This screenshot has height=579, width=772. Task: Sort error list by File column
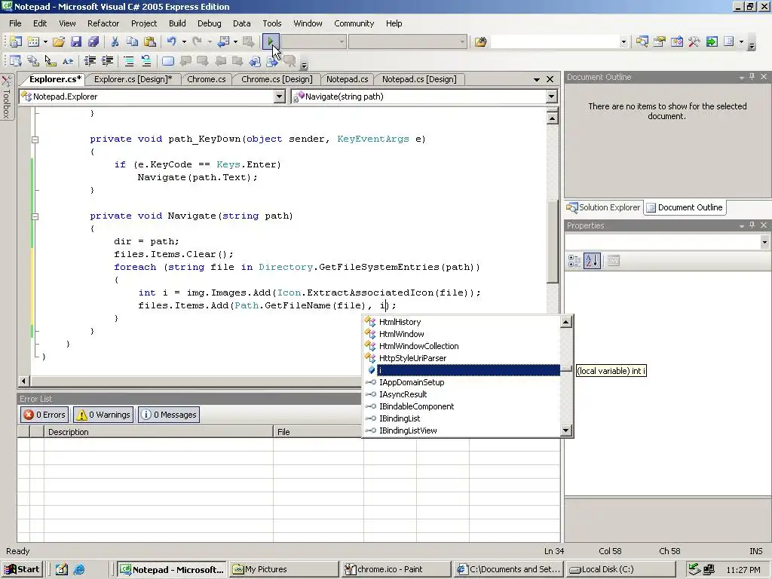click(318, 432)
